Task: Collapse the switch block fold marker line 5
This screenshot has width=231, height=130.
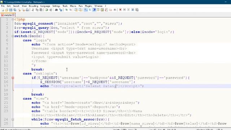Action: [x=13, y=36]
